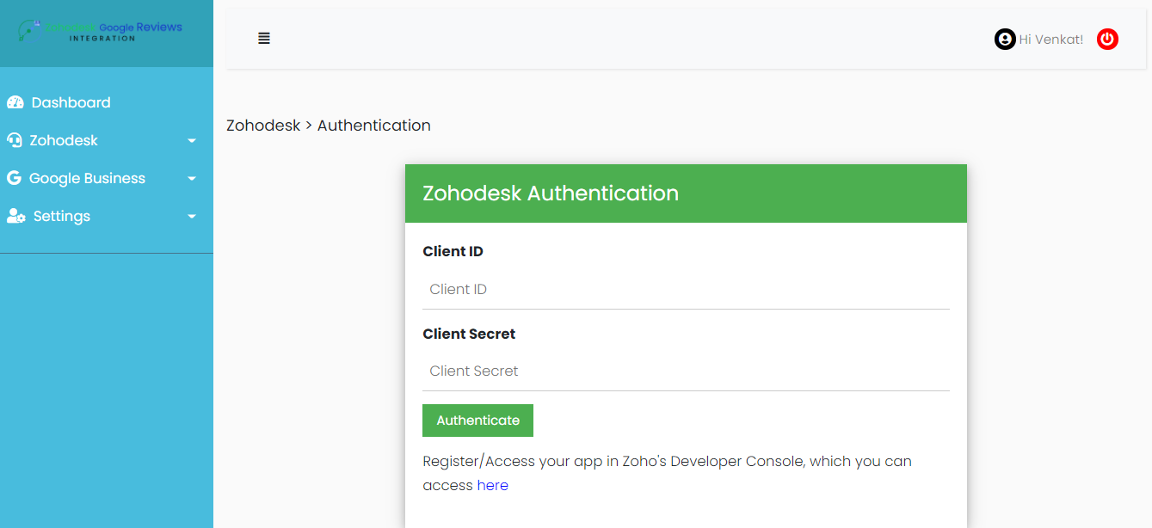Focus the Client ID input field

tap(686, 290)
